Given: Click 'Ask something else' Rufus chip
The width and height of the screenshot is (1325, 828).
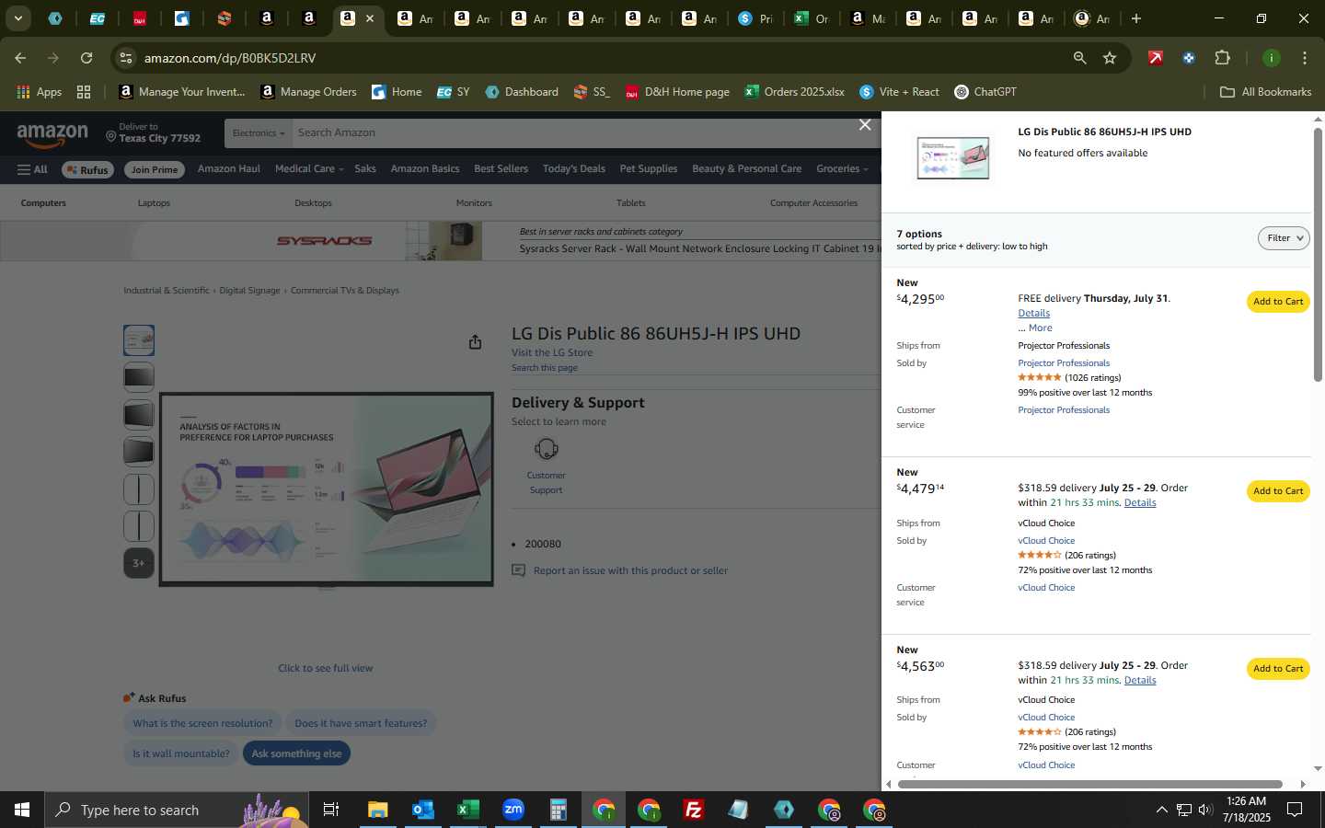Looking at the screenshot, I should pyautogui.click(x=296, y=753).
